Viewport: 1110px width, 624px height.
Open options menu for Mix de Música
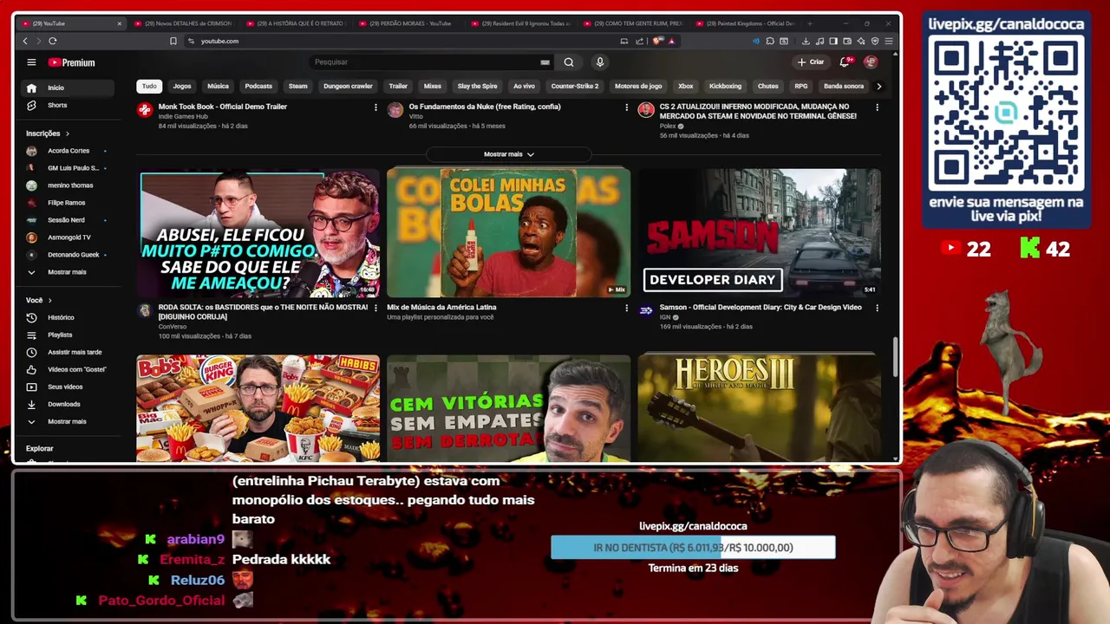click(x=627, y=308)
